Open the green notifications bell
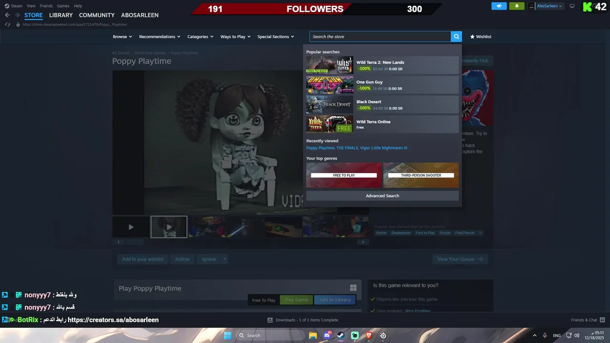 [517, 6]
